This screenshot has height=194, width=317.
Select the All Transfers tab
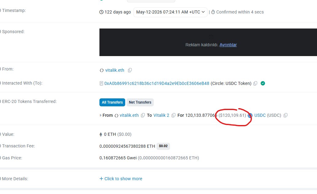click(x=112, y=102)
